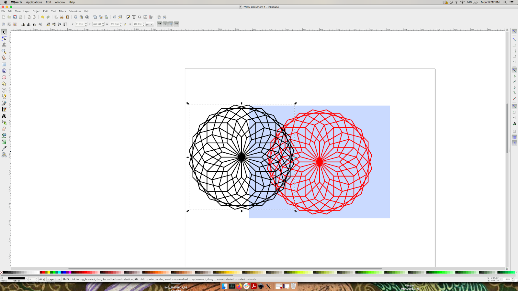Toggle the layer lock in status bar
Screen dimensions: 518x291
point(44,279)
